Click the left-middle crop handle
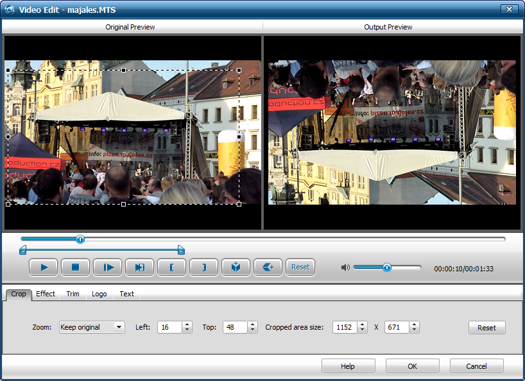525x381 pixels. 8,137
